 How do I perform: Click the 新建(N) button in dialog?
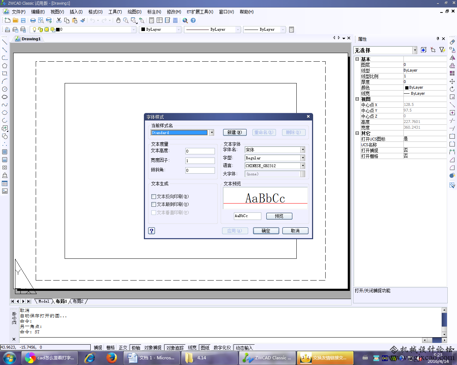[x=235, y=133]
